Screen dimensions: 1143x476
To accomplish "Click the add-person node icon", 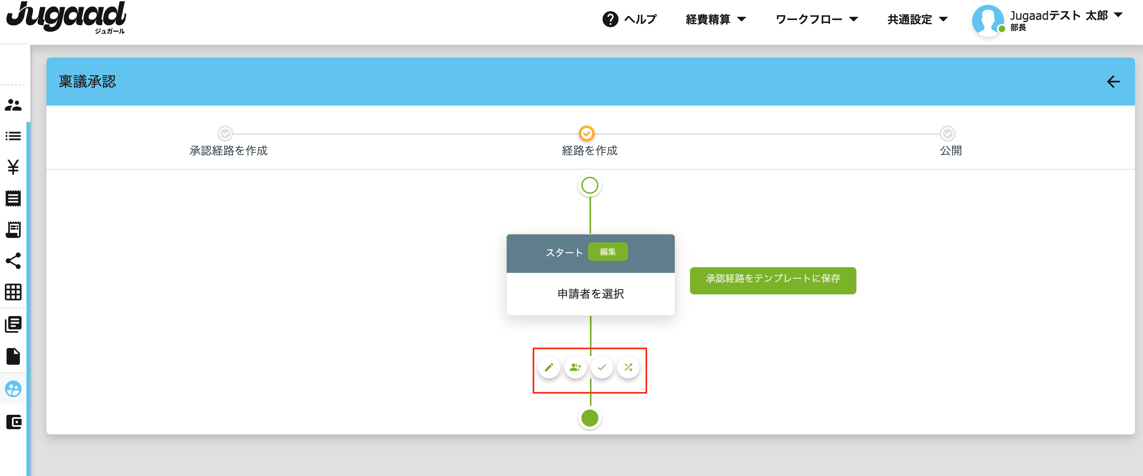I will click(x=575, y=367).
